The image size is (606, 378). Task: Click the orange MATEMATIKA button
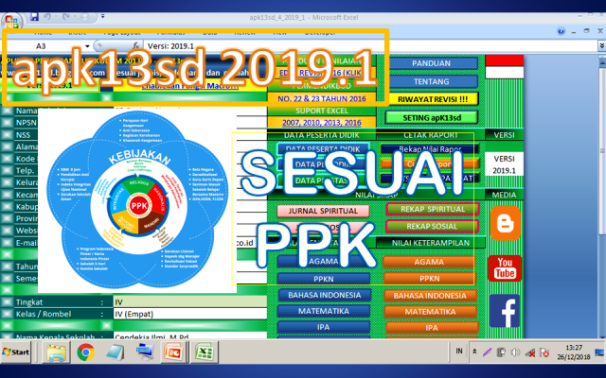tap(430, 312)
